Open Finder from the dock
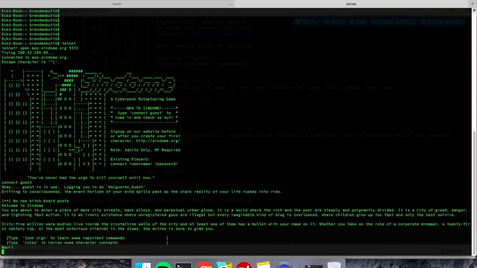 point(143,265)
